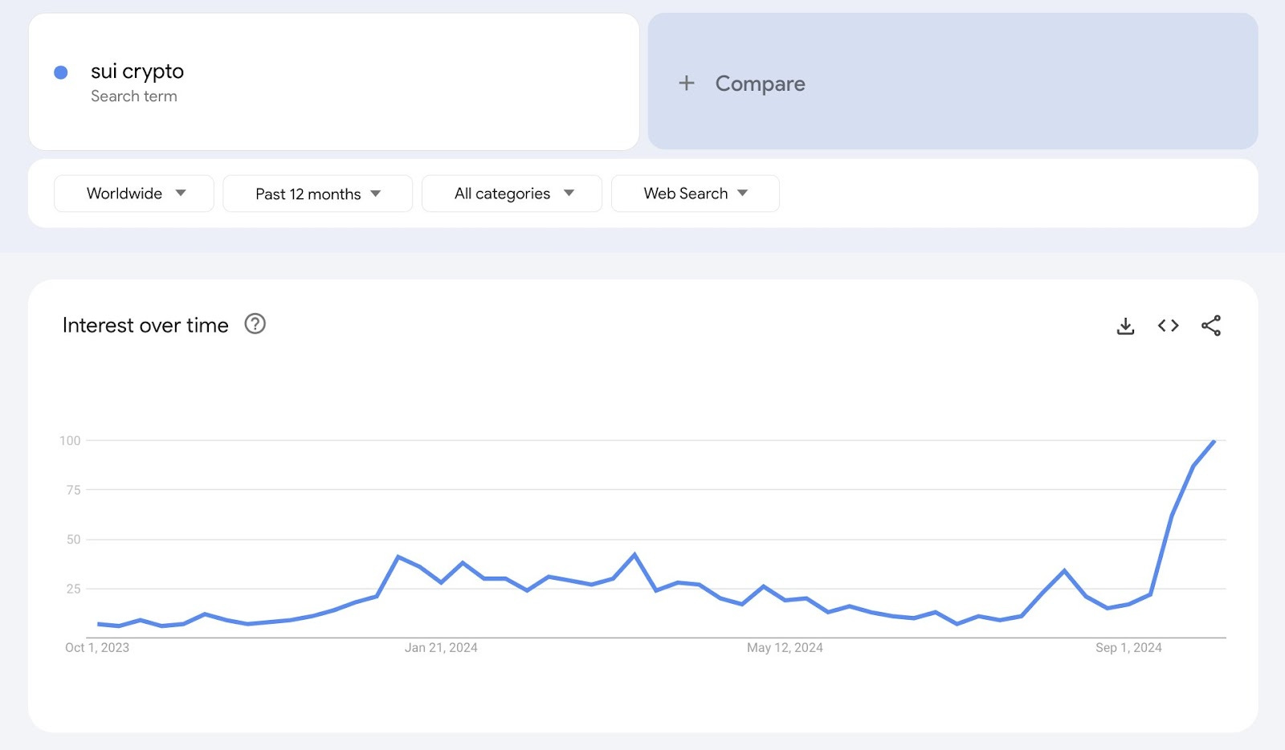
Task: Click the Oct 1, 2023 axis label
Action: click(97, 648)
